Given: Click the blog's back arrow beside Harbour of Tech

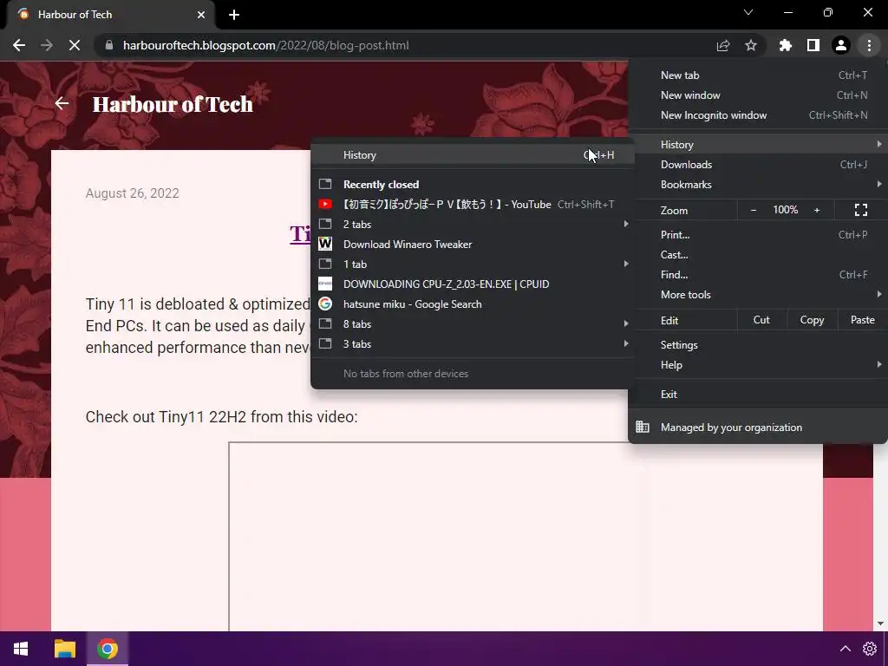Looking at the screenshot, I should [62, 103].
